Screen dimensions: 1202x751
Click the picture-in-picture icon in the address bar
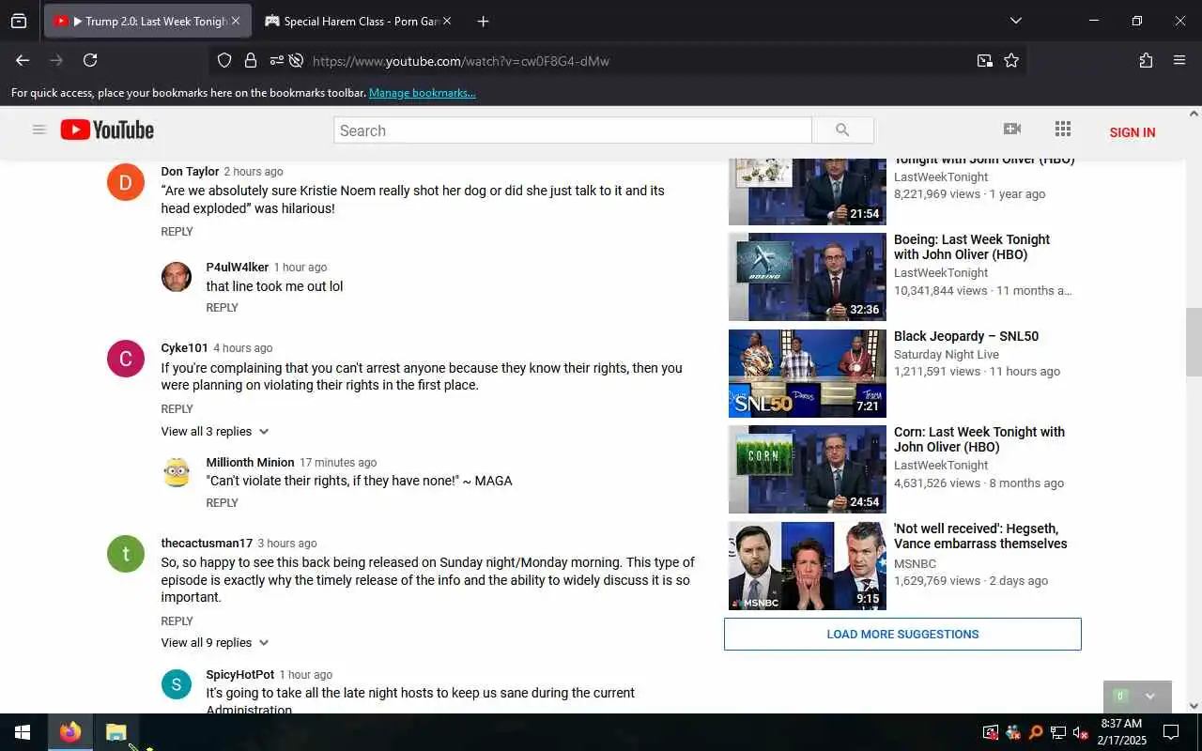tap(984, 60)
